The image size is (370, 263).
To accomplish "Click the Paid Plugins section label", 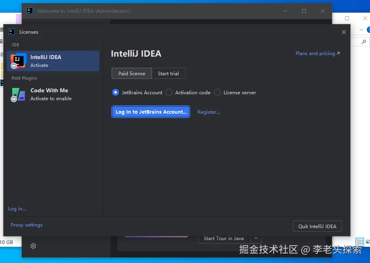I will point(25,78).
